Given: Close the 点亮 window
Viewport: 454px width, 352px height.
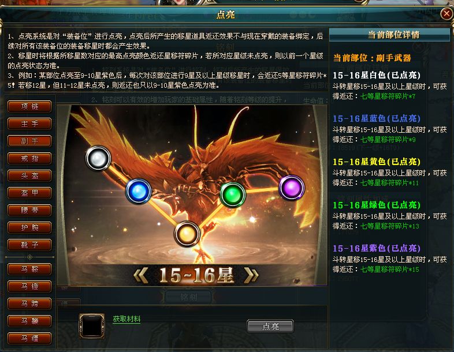Looking at the screenshot, I should (x=446, y=14).
